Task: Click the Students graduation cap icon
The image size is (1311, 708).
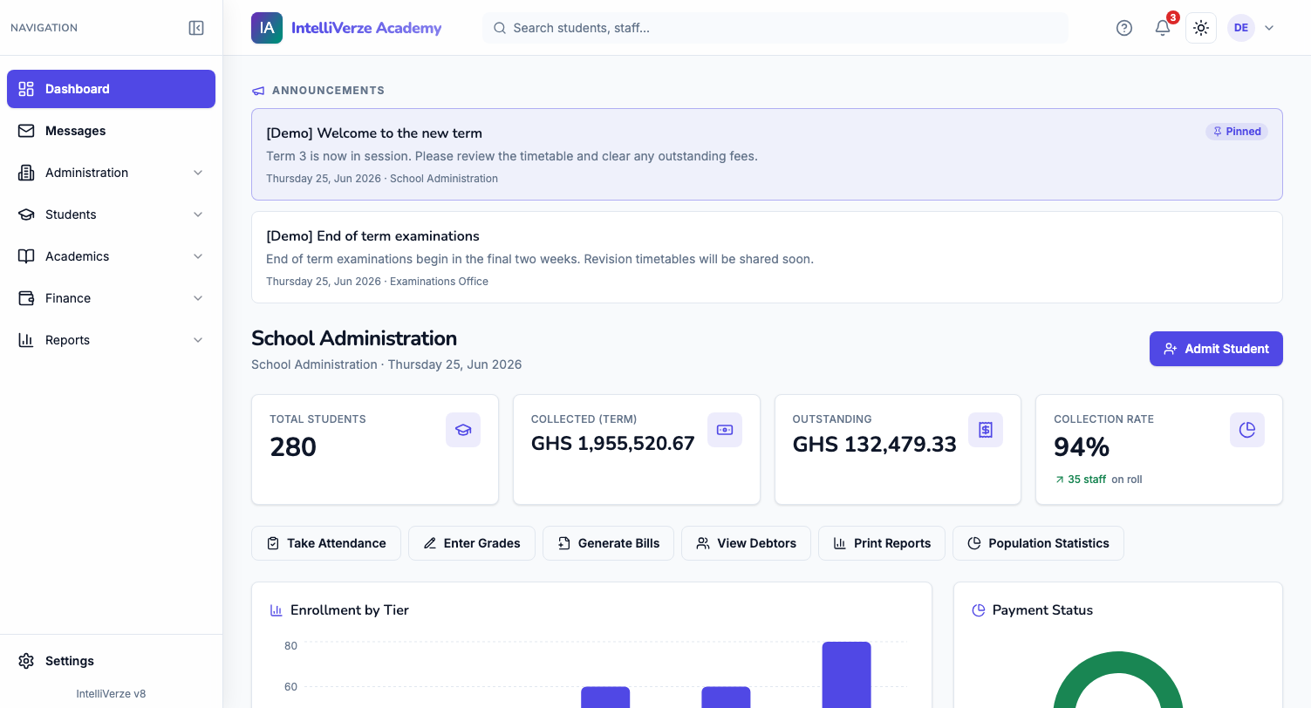Action: [26, 214]
